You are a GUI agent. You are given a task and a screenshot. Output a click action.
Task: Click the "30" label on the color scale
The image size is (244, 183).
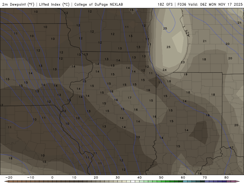click(118, 178)
